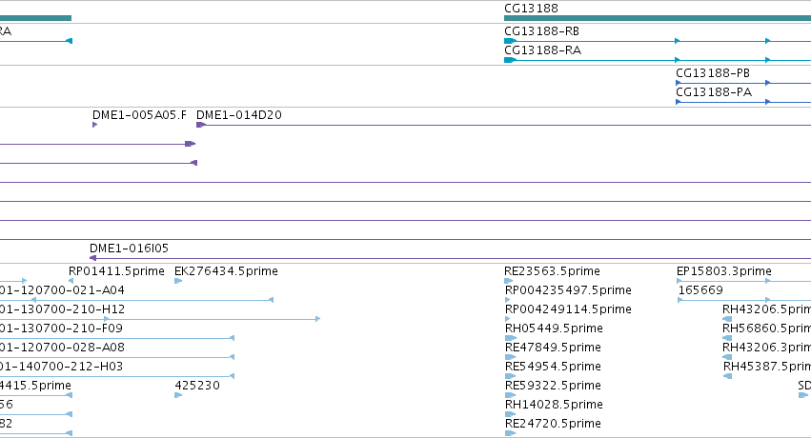Select the DME1-005A05.F arrow glyph

click(94, 125)
